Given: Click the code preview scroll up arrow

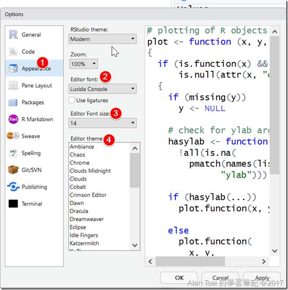Looking at the screenshot, I should 275,32.
